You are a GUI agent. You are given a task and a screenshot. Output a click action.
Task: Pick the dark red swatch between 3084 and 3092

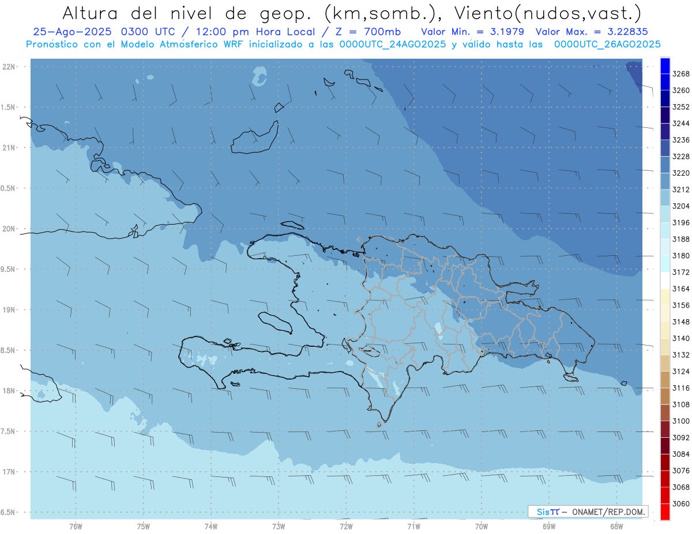[665, 446]
